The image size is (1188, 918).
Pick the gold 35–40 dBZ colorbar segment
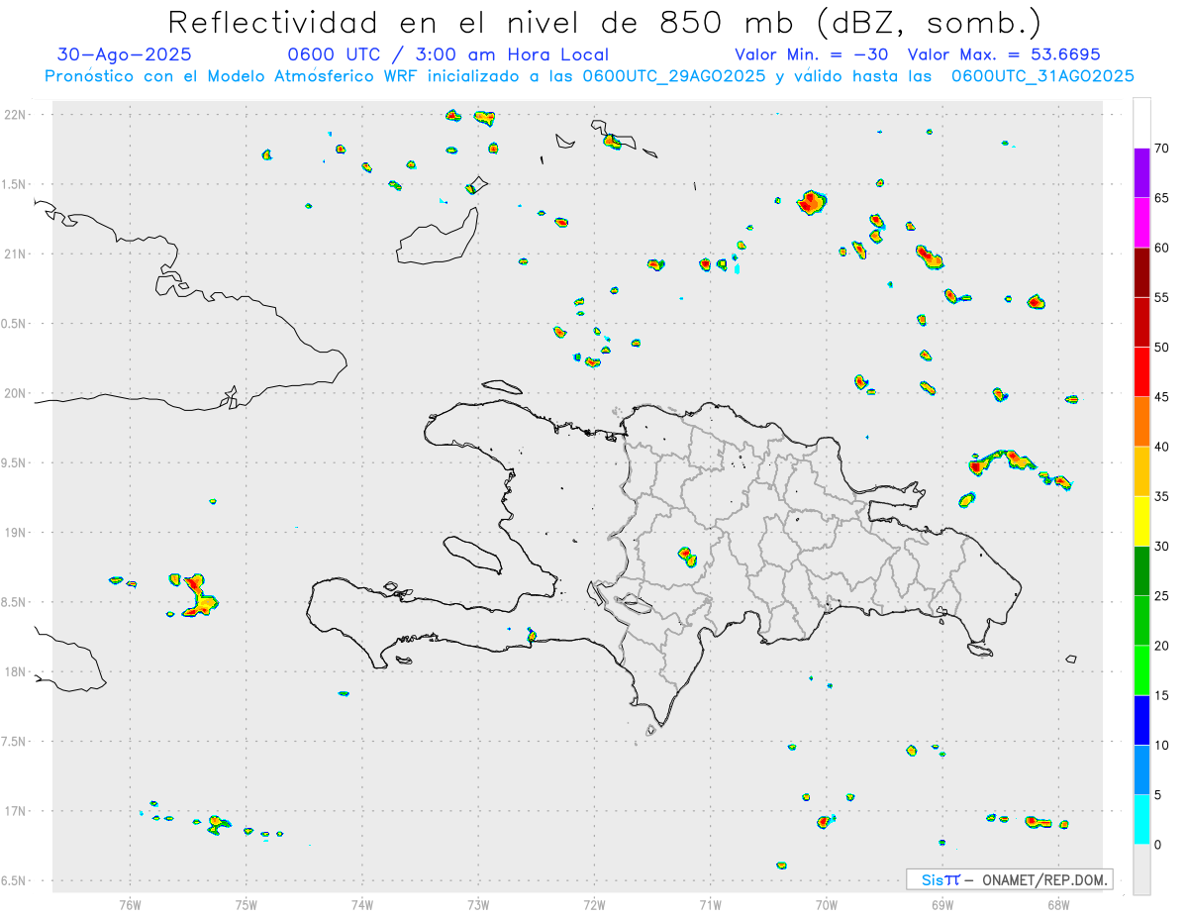[1141, 471]
